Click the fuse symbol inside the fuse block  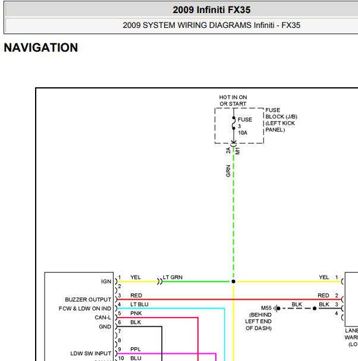tap(234, 123)
